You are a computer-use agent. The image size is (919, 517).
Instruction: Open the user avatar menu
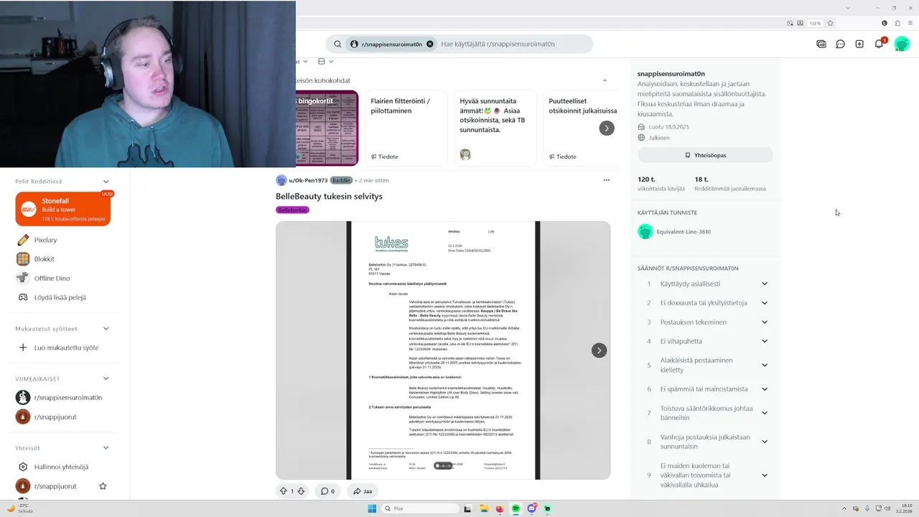[x=902, y=44]
